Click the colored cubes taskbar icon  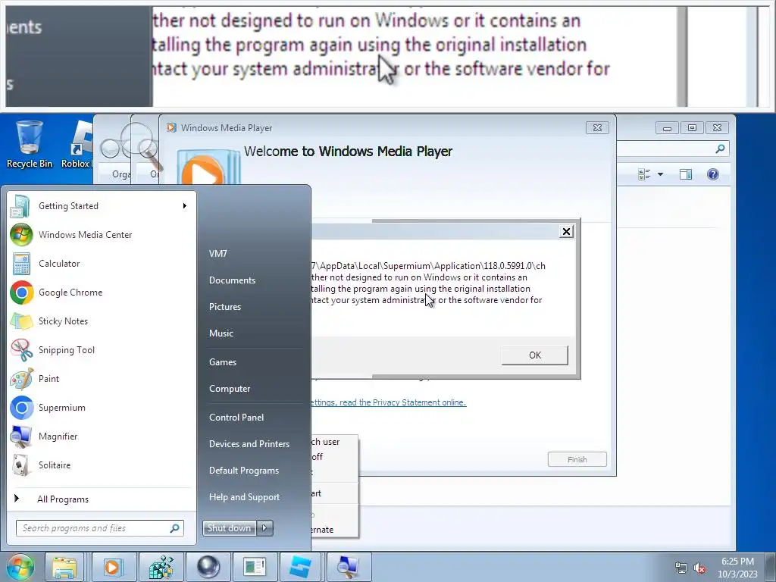click(161, 567)
